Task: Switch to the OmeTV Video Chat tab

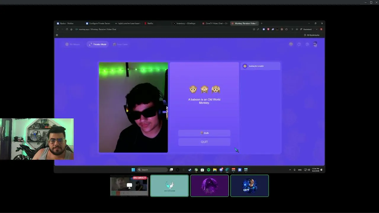Action: point(215,23)
